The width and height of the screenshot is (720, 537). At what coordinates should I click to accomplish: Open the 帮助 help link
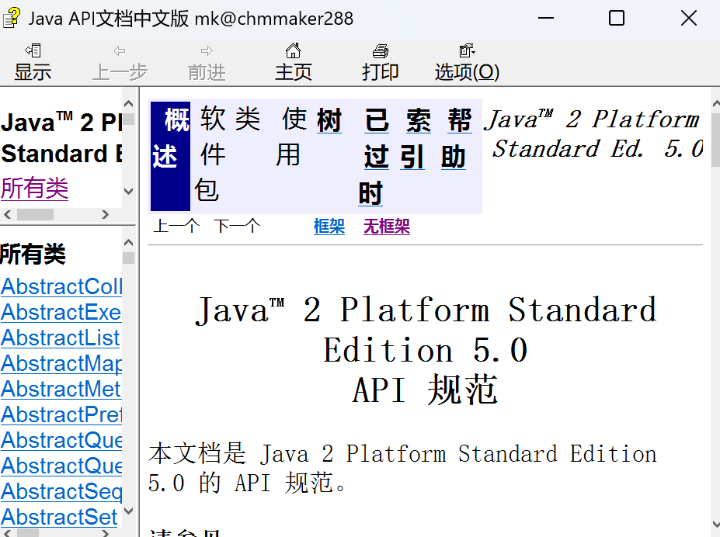pos(457,138)
